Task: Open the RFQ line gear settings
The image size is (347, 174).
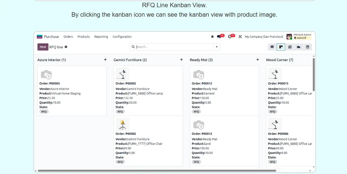Action: coord(66,47)
